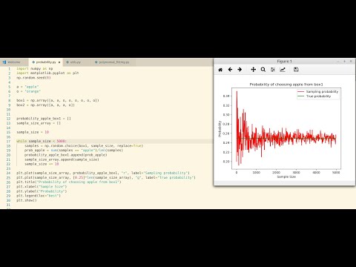Screen dimensions: 356x267
Task: Reset plot view with the Home icon
Action: [220, 70]
